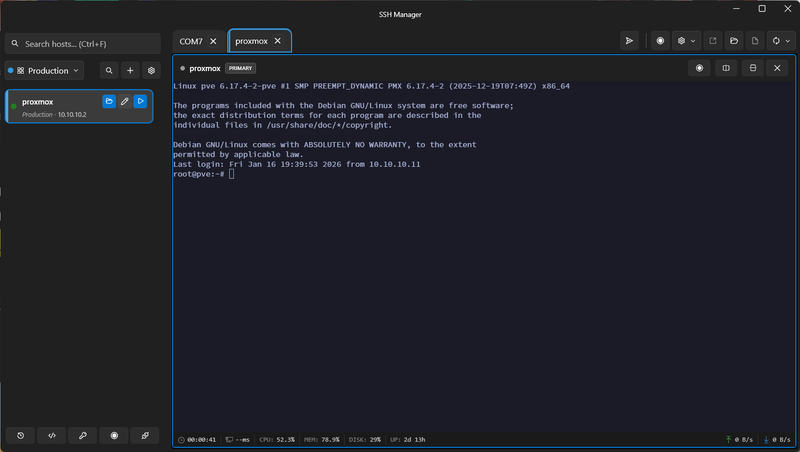Start recording using the top toolbar record icon

click(660, 41)
